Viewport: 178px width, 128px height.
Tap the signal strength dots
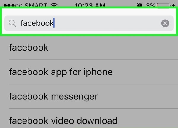click(x=13, y=5)
